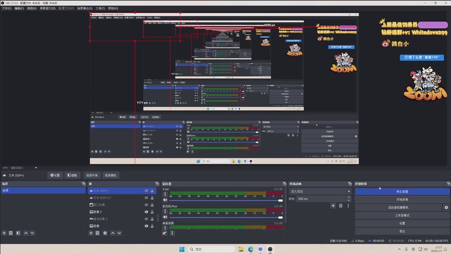Click the 停止直播 button
The width and height of the screenshot is (451, 254).
click(402, 191)
